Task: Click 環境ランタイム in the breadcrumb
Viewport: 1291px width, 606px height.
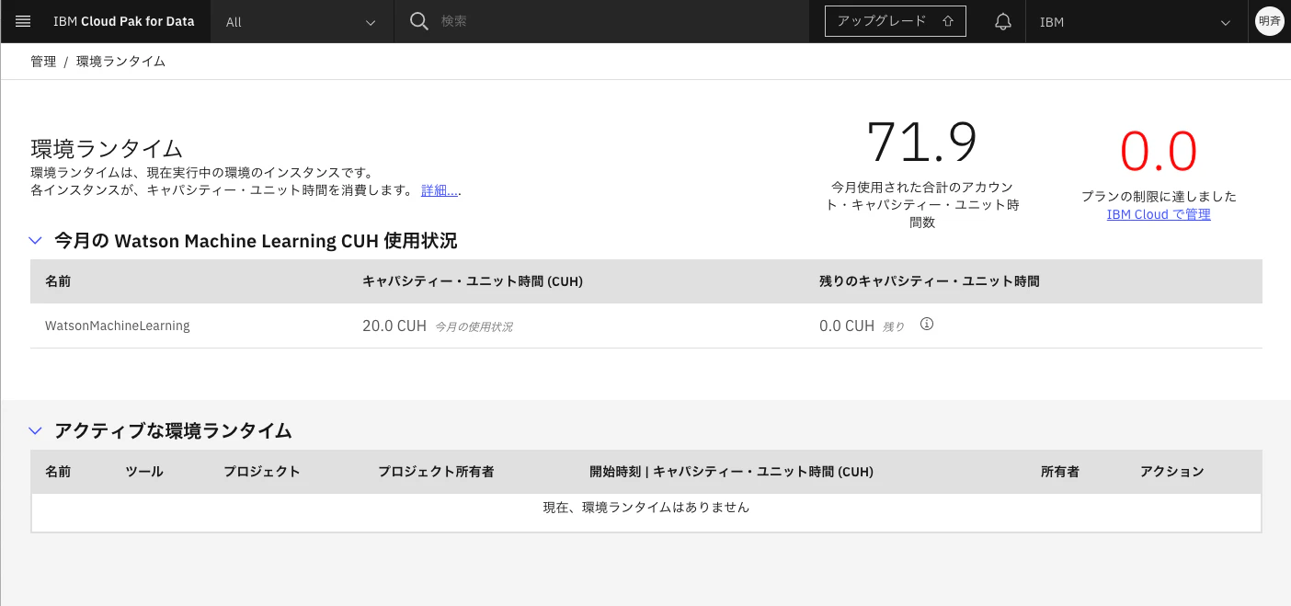Action: coord(120,62)
